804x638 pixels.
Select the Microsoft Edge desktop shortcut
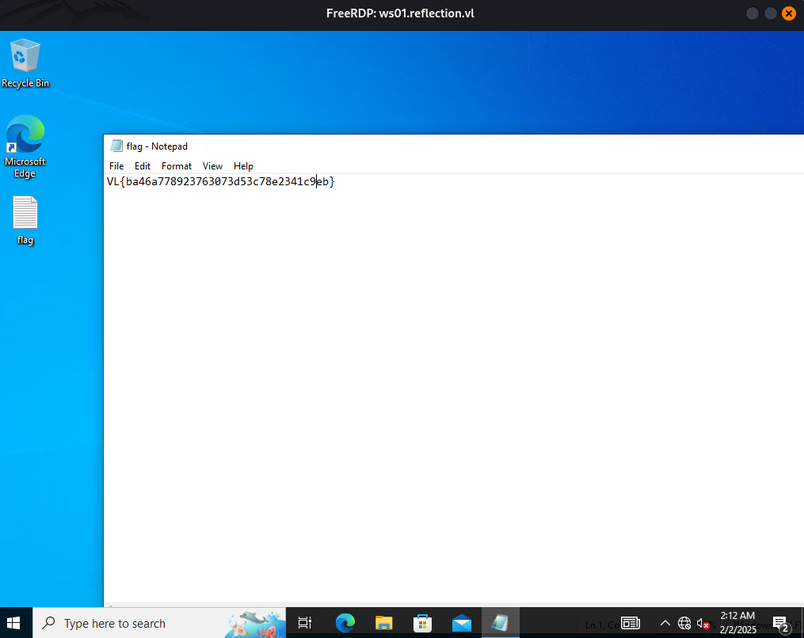tap(25, 146)
